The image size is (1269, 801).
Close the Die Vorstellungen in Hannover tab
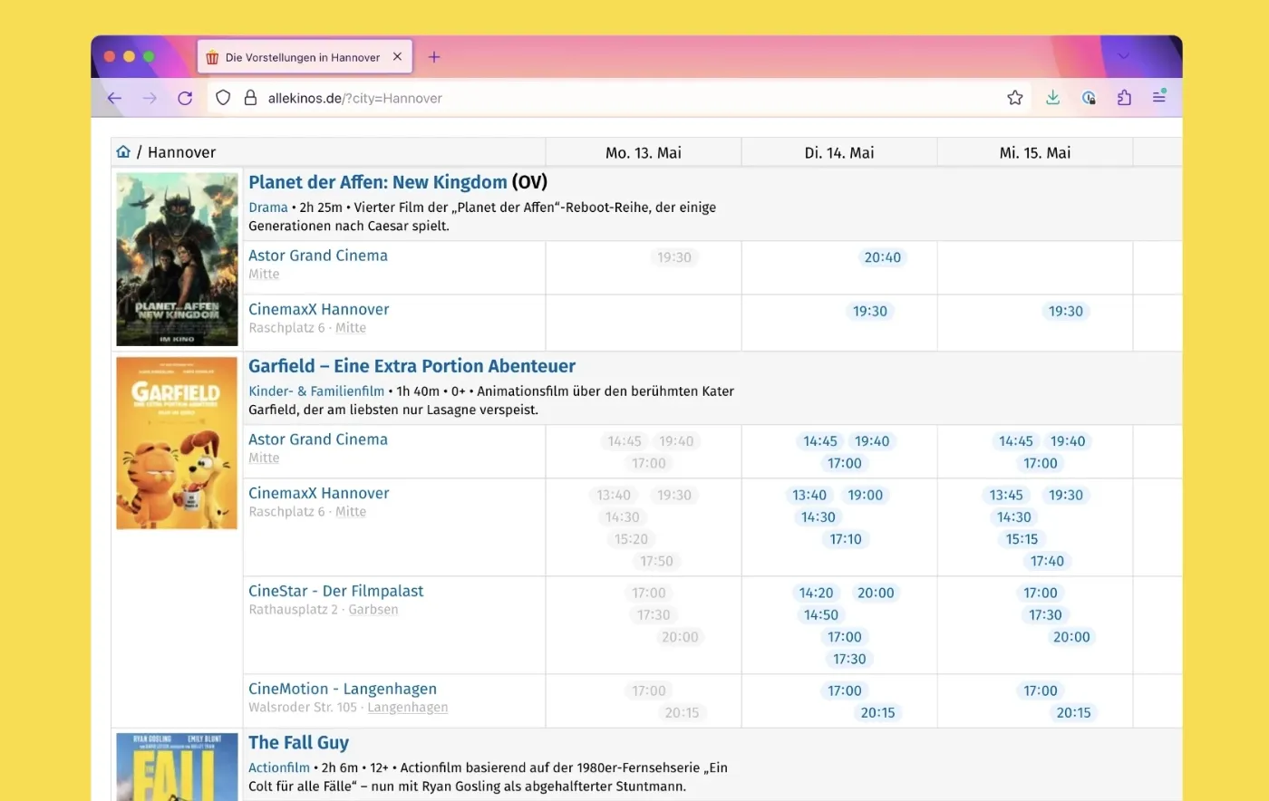click(397, 56)
